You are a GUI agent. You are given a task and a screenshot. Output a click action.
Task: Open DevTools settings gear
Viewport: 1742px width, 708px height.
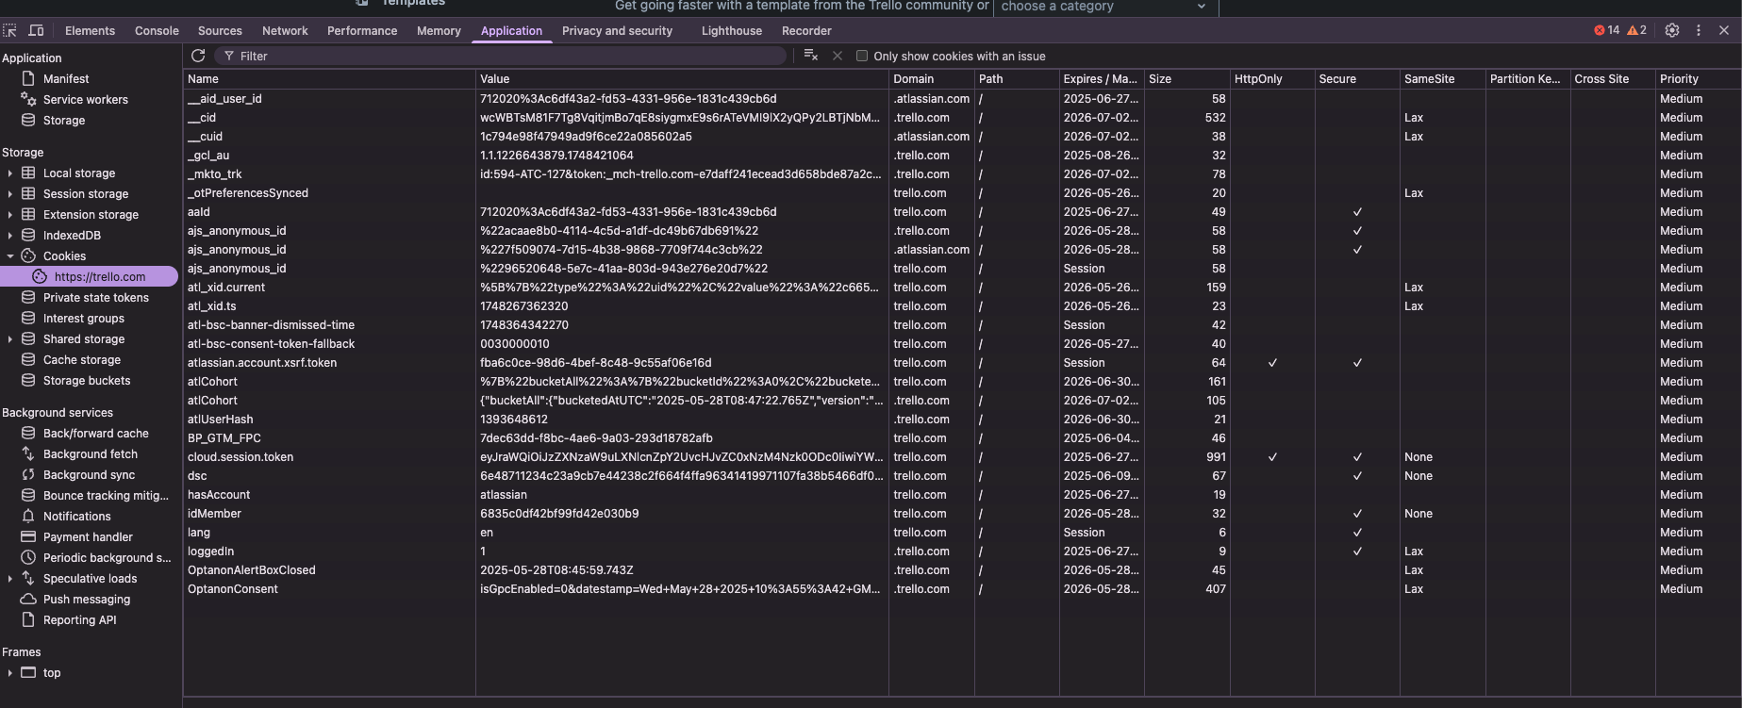1672,30
